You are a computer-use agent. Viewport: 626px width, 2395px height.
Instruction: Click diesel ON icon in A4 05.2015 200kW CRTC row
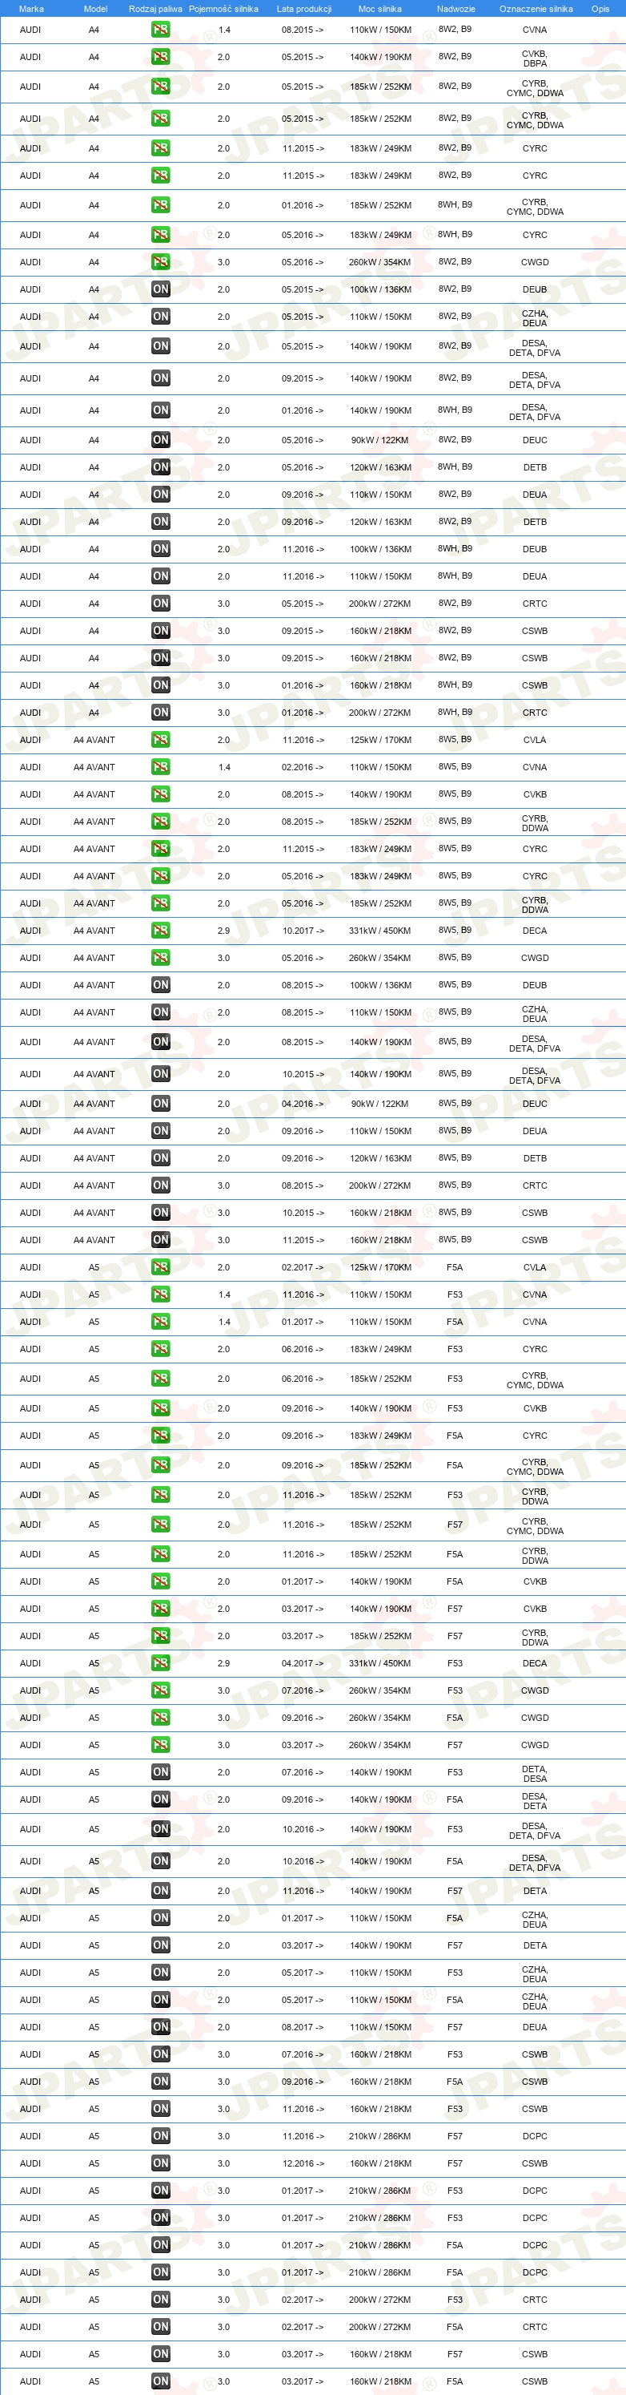click(x=161, y=604)
